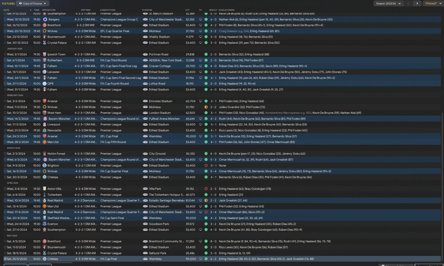The width and height of the screenshot is (444, 266).
Task: Click the stadium icon beside Portman Road
Action: pyautogui.click(x=145, y=54)
